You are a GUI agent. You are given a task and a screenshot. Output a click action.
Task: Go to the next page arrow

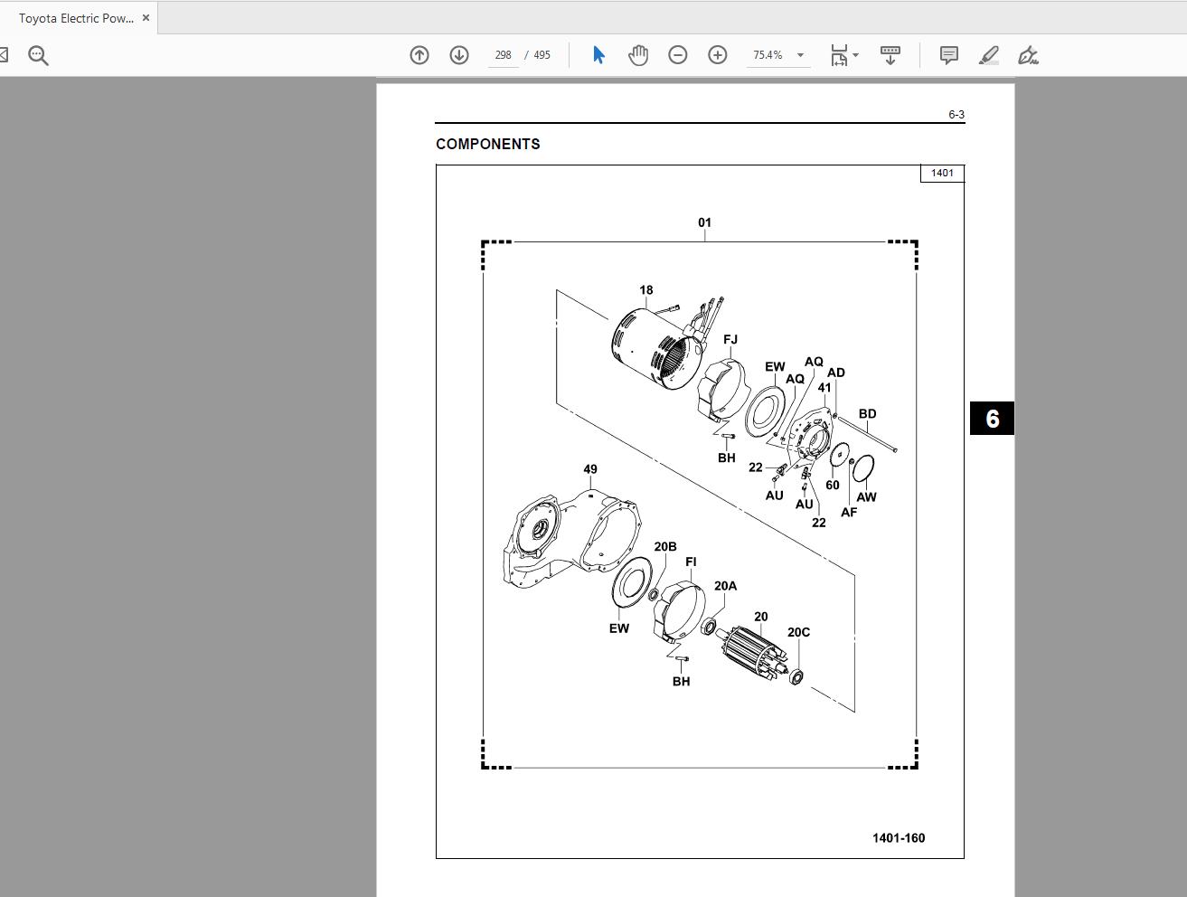459,55
